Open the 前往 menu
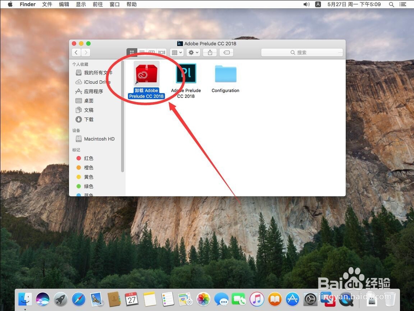The width and height of the screenshot is (414, 311). pyautogui.click(x=98, y=4)
